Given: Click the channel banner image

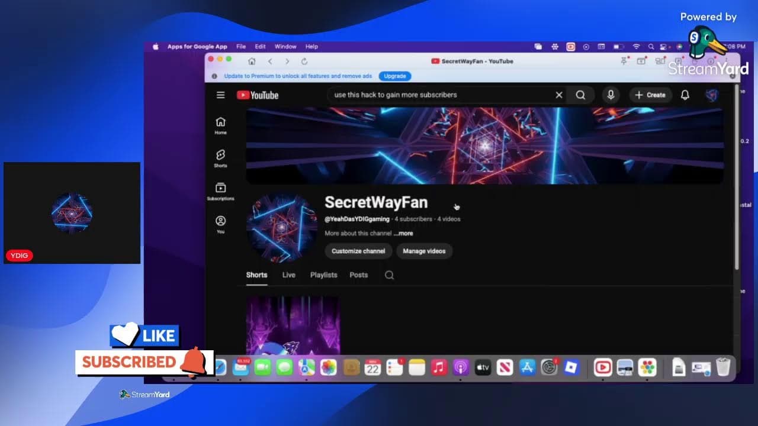Looking at the screenshot, I should (484, 146).
